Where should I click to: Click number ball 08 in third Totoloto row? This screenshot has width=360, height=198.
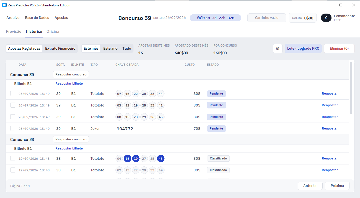pos(119,117)
